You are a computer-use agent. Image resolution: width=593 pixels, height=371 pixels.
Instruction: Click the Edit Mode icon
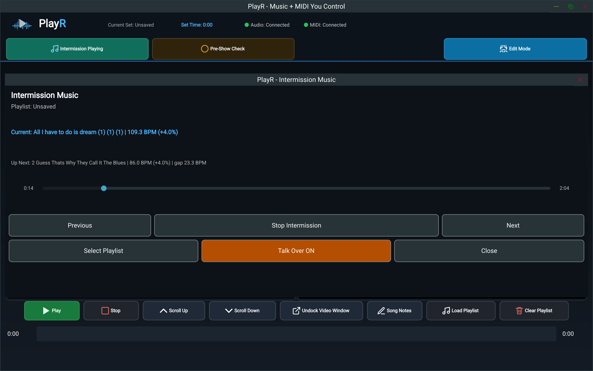pos(503,49)
